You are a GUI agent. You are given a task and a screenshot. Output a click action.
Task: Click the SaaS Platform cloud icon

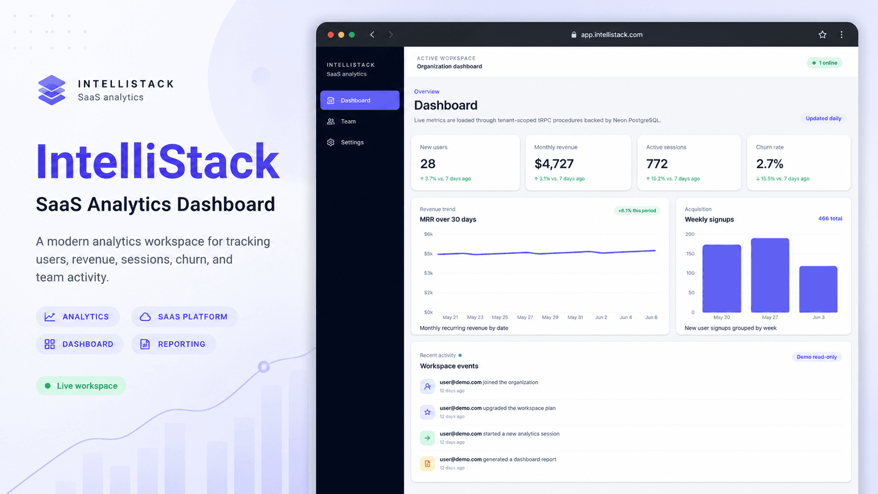coord(145,317)
